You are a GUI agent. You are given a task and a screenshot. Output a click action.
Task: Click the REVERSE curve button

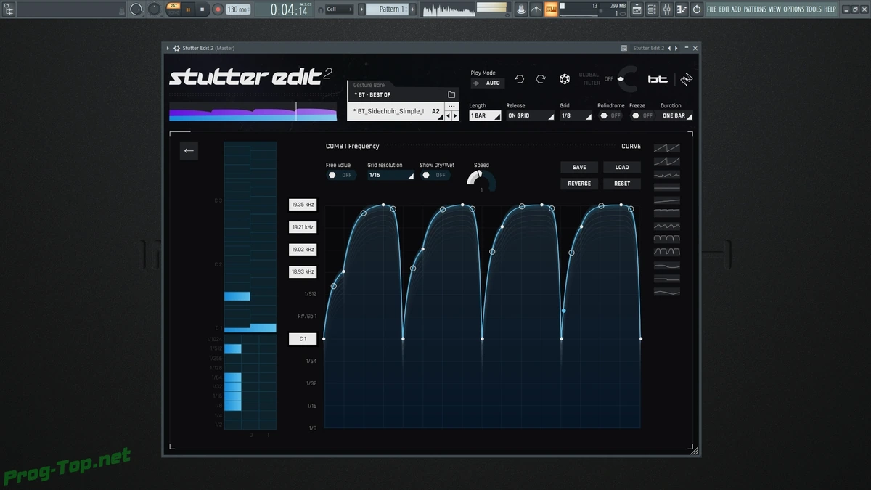point(579,184)
